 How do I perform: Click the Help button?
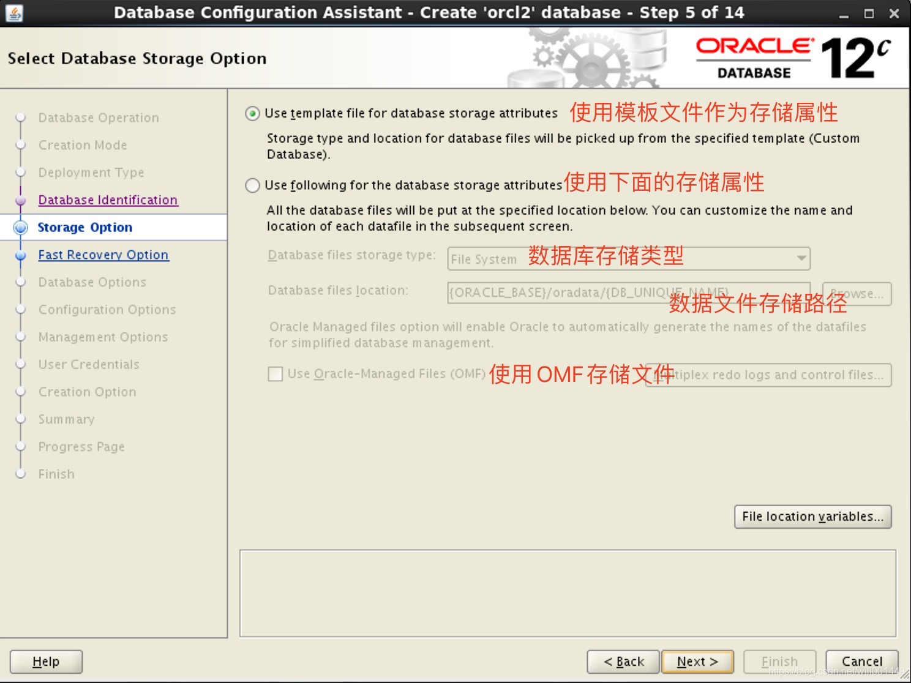point(46,662)
